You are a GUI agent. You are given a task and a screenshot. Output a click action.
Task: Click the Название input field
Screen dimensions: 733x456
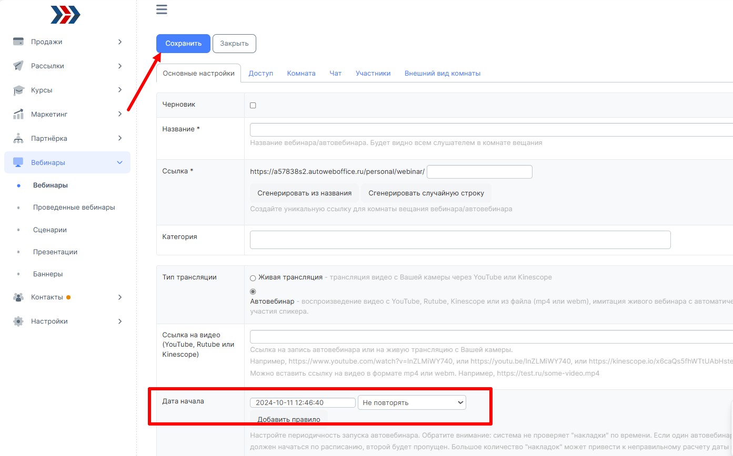[490, 130]
